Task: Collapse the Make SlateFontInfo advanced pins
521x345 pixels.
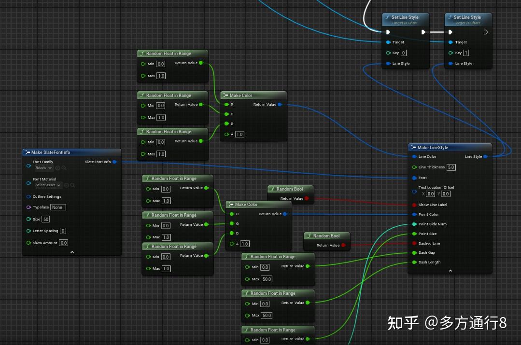Action: click(72, 252)
